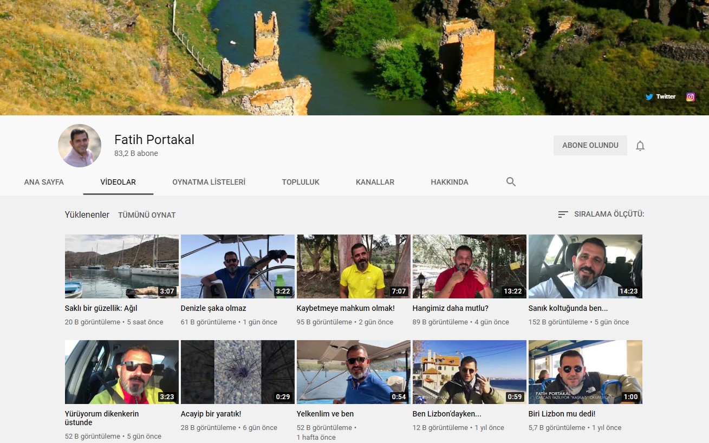Open the "Biri Lizbon mu dedi!" thumbnail

pyautogui.click(x=586, y=372)
